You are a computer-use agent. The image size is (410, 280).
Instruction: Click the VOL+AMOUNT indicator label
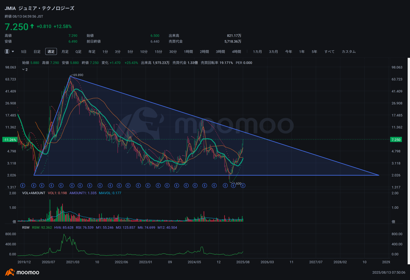34,193
